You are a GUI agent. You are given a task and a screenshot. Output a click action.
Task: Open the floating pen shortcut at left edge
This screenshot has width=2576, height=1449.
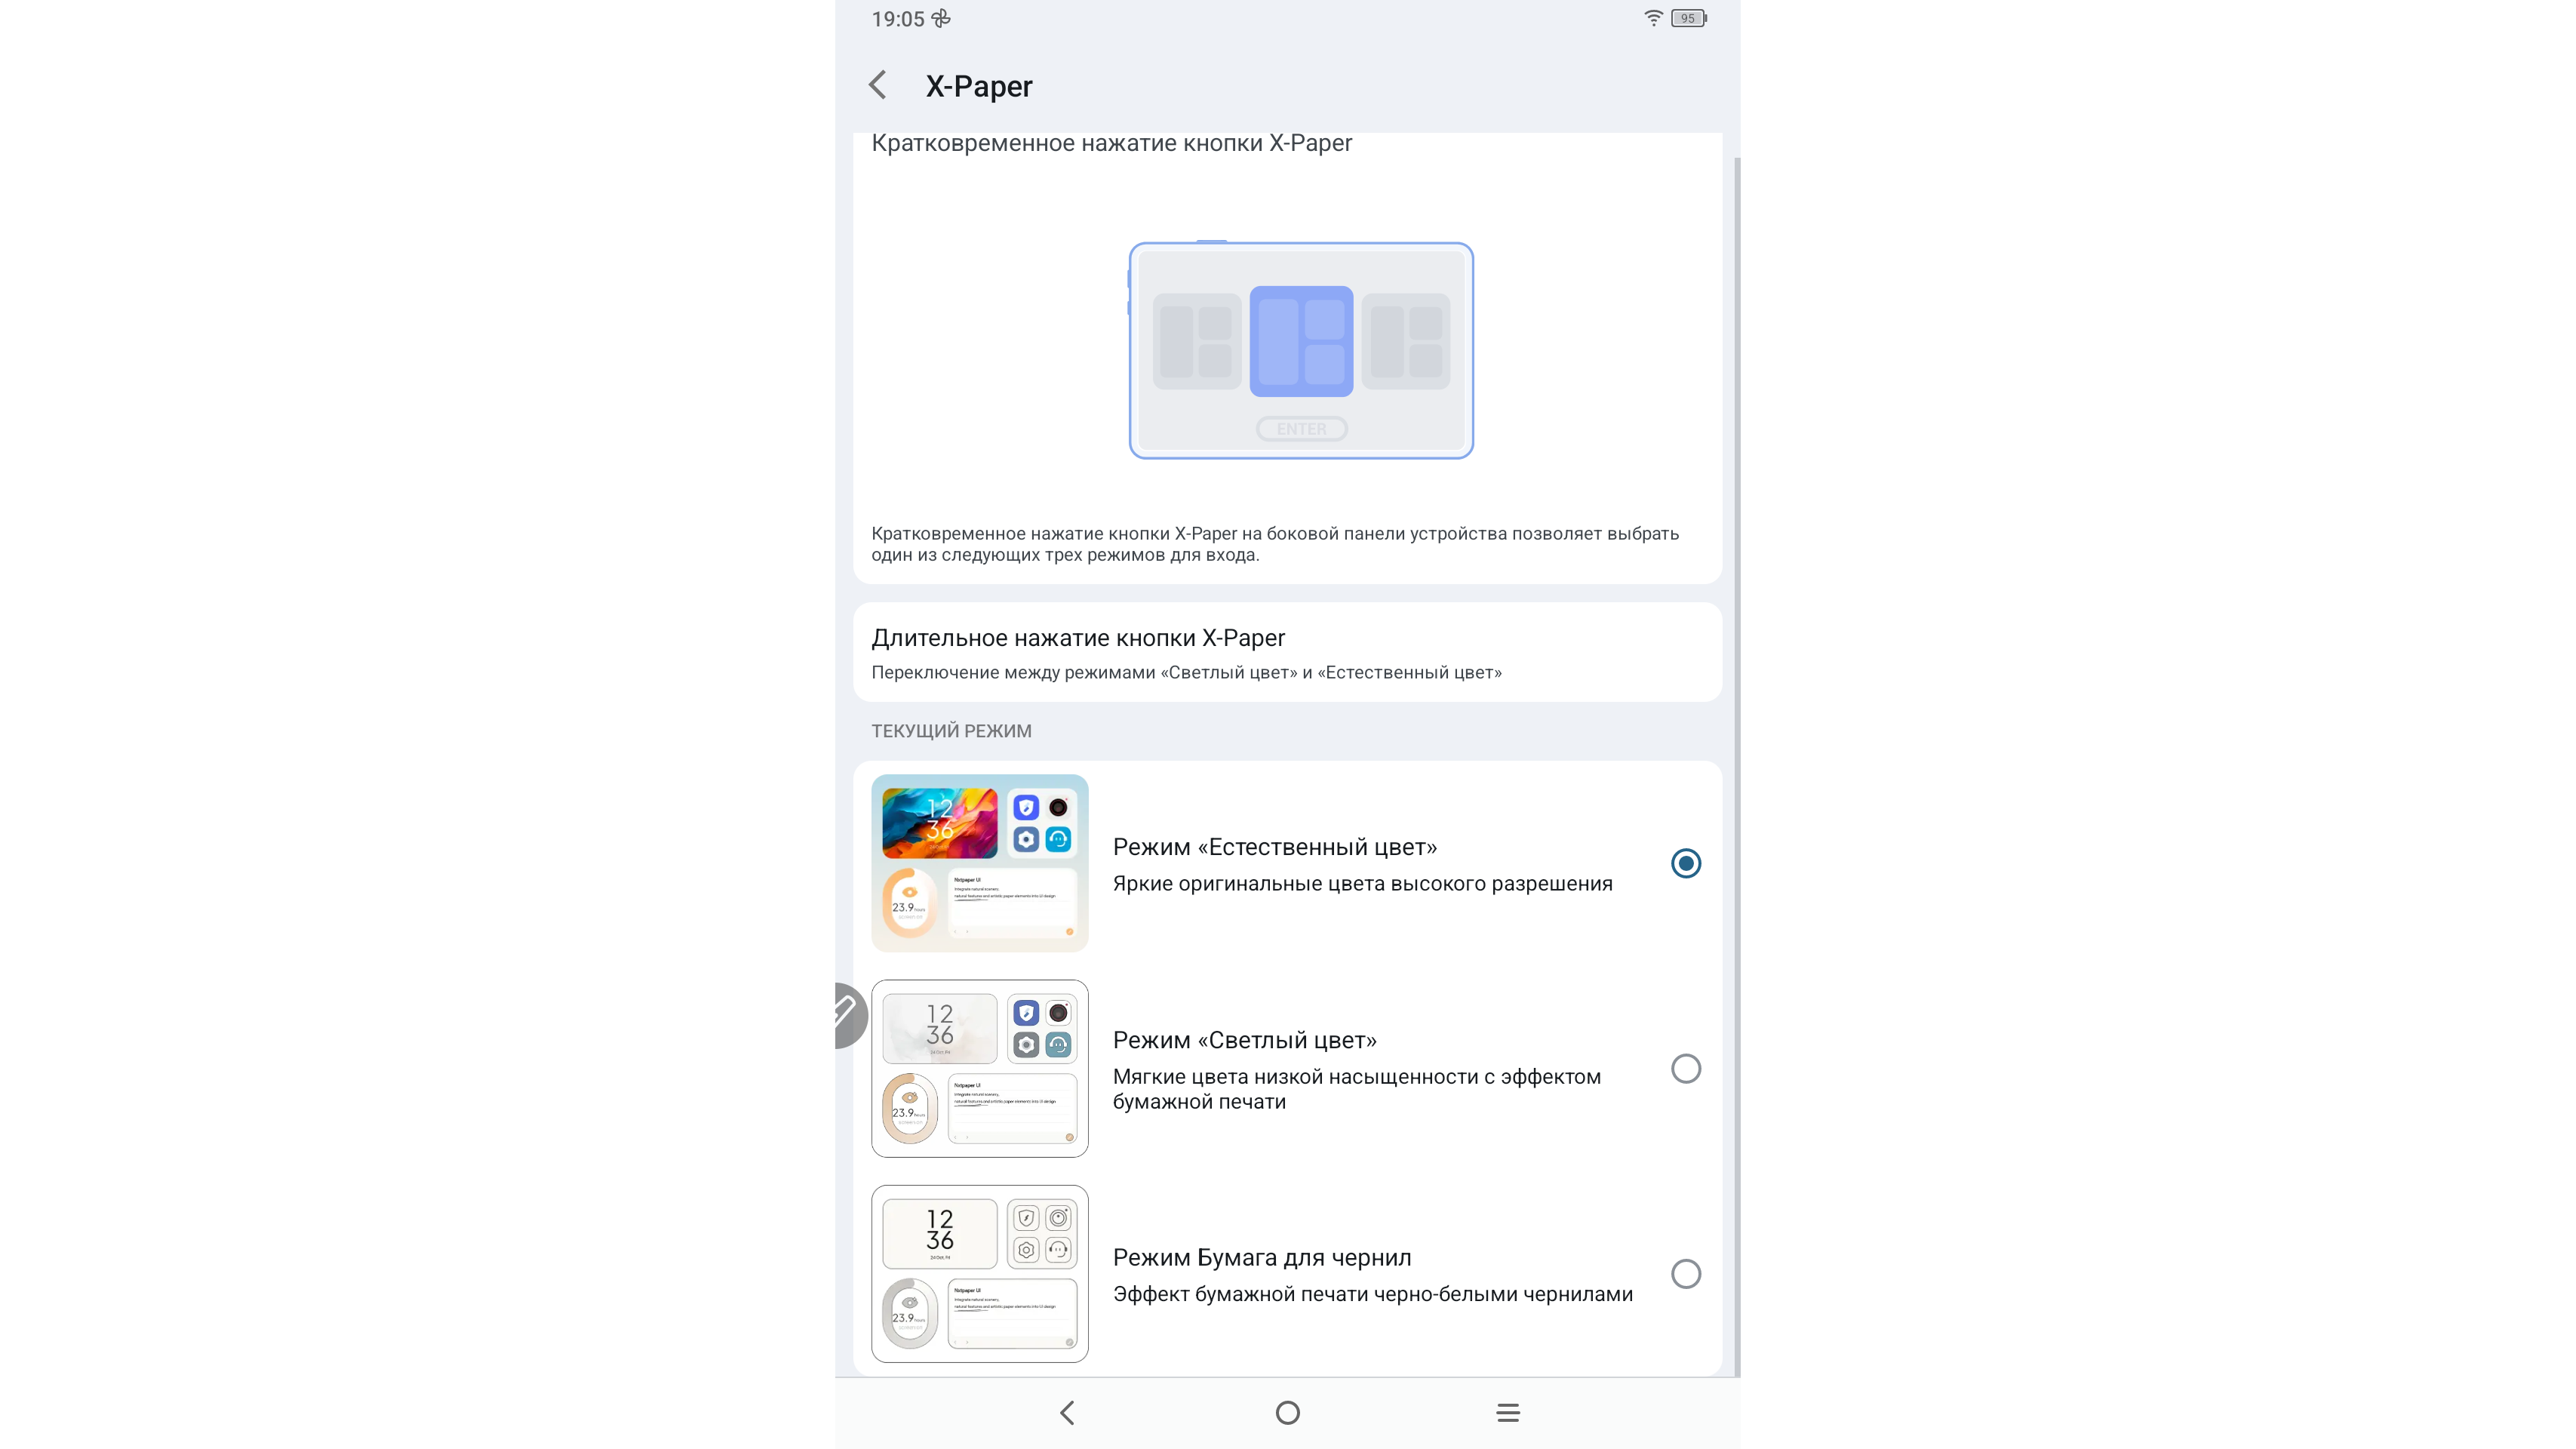848,1016
